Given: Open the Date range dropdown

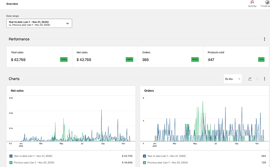Looking at the screenshot, I should coord(39,23).
